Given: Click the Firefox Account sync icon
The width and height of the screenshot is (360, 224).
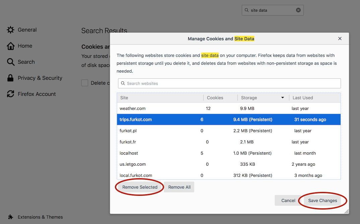Looking at the screenshot, I should (x=11, y=94).
